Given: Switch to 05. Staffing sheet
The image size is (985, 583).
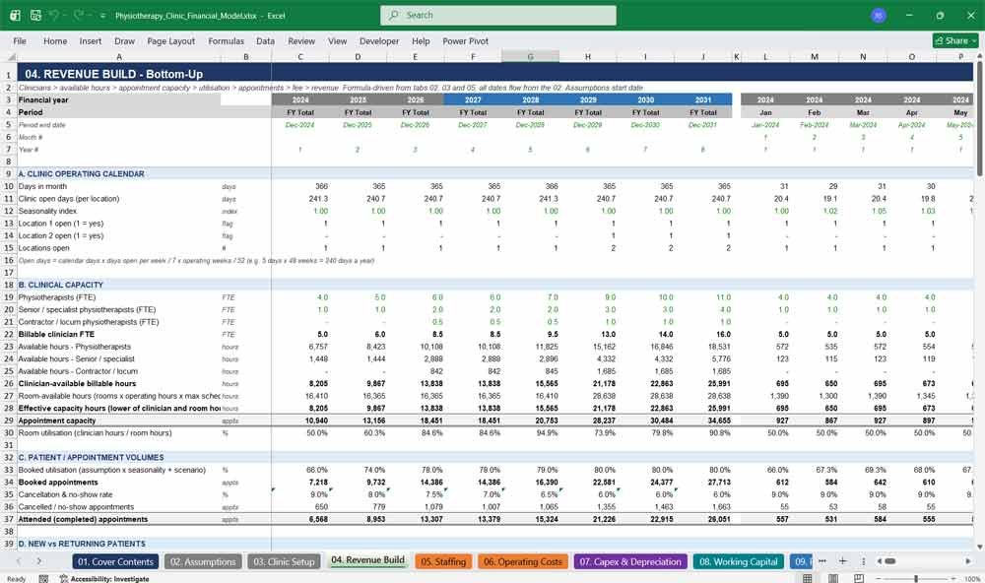Looking at the screenshot, I should coord(443,561).
